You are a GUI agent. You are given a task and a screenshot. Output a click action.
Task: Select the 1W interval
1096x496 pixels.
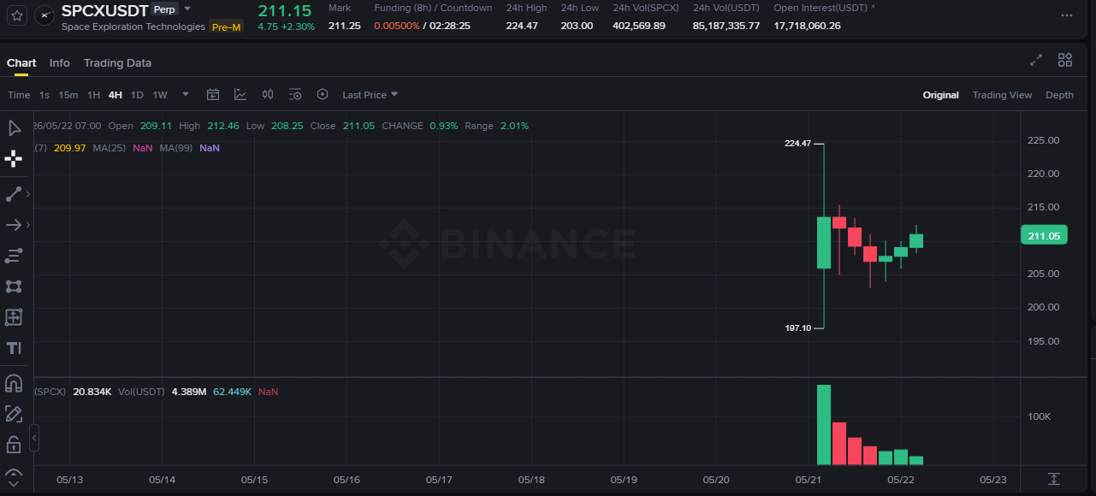pos(160,95)
